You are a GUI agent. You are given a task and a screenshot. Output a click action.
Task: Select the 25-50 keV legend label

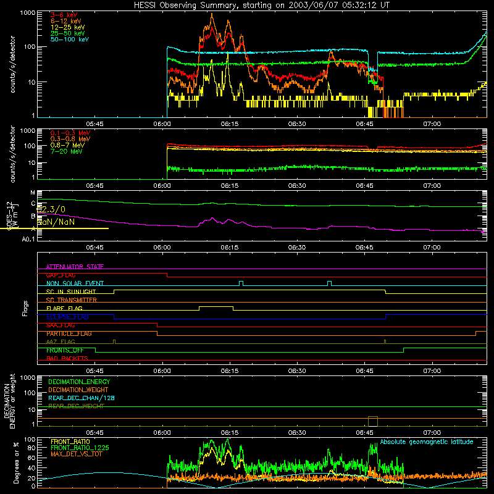click(x=68, y=33)
